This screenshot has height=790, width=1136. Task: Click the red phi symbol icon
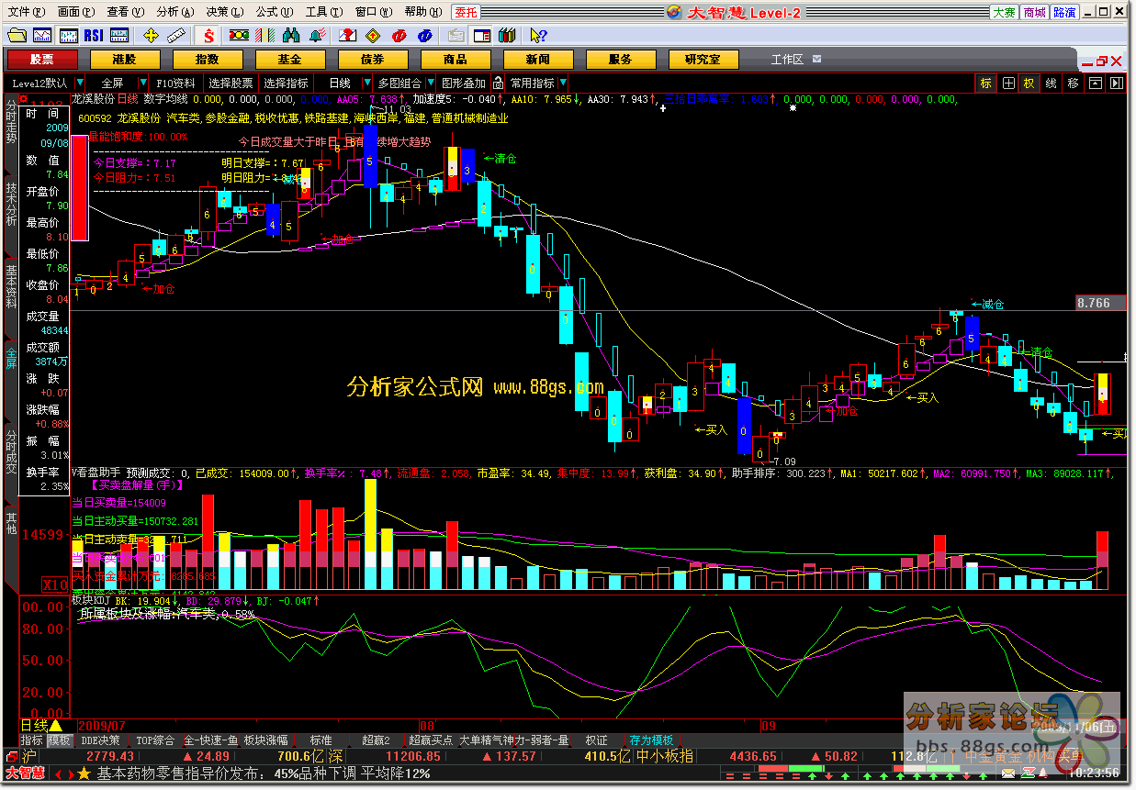[x=399, y=36]
